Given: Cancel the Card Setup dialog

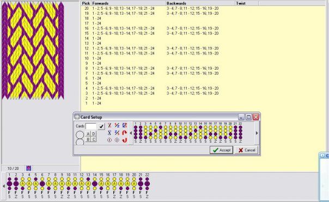Looking at the screenshot, I should pyautogui.click(x=247, y=150).
